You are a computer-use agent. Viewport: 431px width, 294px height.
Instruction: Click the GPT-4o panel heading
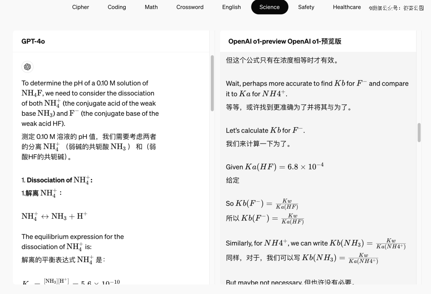pos(33,41)
